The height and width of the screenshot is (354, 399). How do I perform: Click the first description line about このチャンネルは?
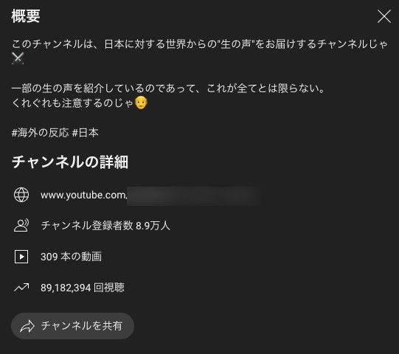tap(200, 44)
